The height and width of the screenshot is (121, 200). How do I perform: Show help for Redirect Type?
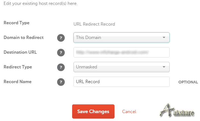pos(61,67)
